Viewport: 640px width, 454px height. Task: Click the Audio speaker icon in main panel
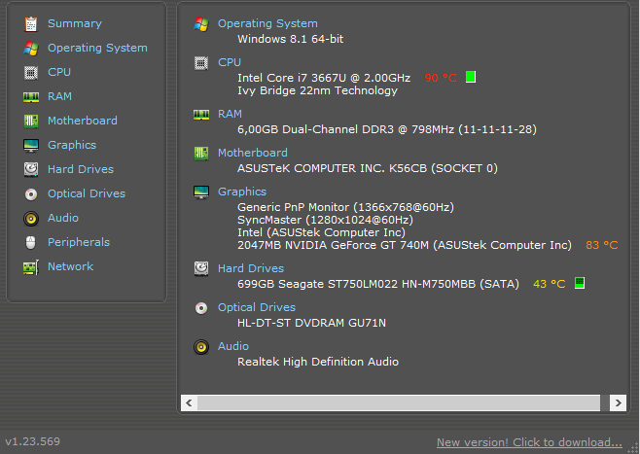tap(201, 347)
